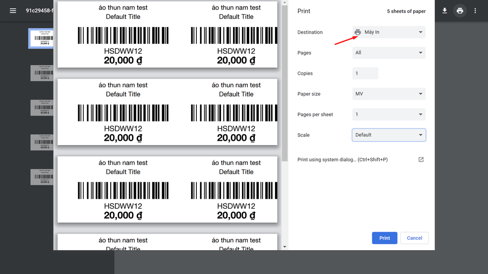Click the 'Copies' label
Screen dimensions: 488x274
point(305,73)
